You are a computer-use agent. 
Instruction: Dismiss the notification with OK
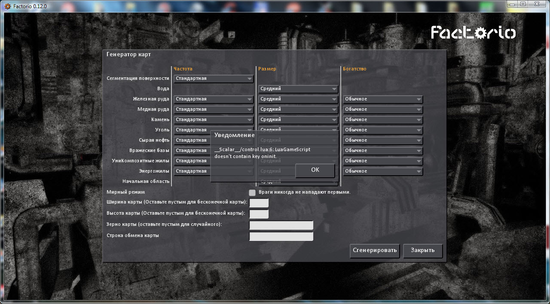pyautogui.click(x=315, y=170)
